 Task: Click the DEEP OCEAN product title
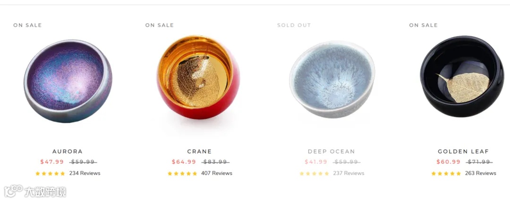click(331, 152)
